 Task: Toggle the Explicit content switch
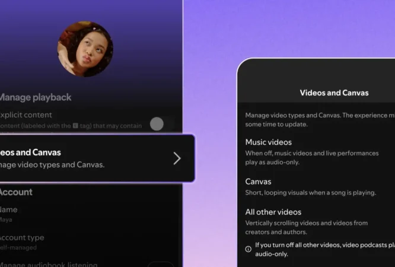coord(161,124)
